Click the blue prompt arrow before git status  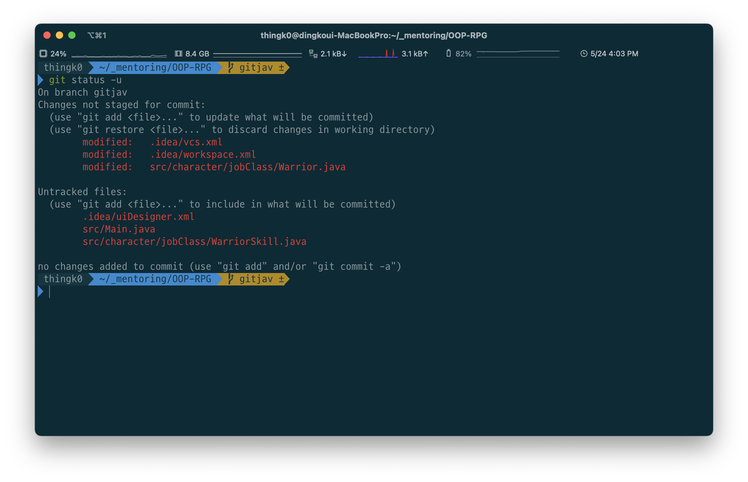40,80
